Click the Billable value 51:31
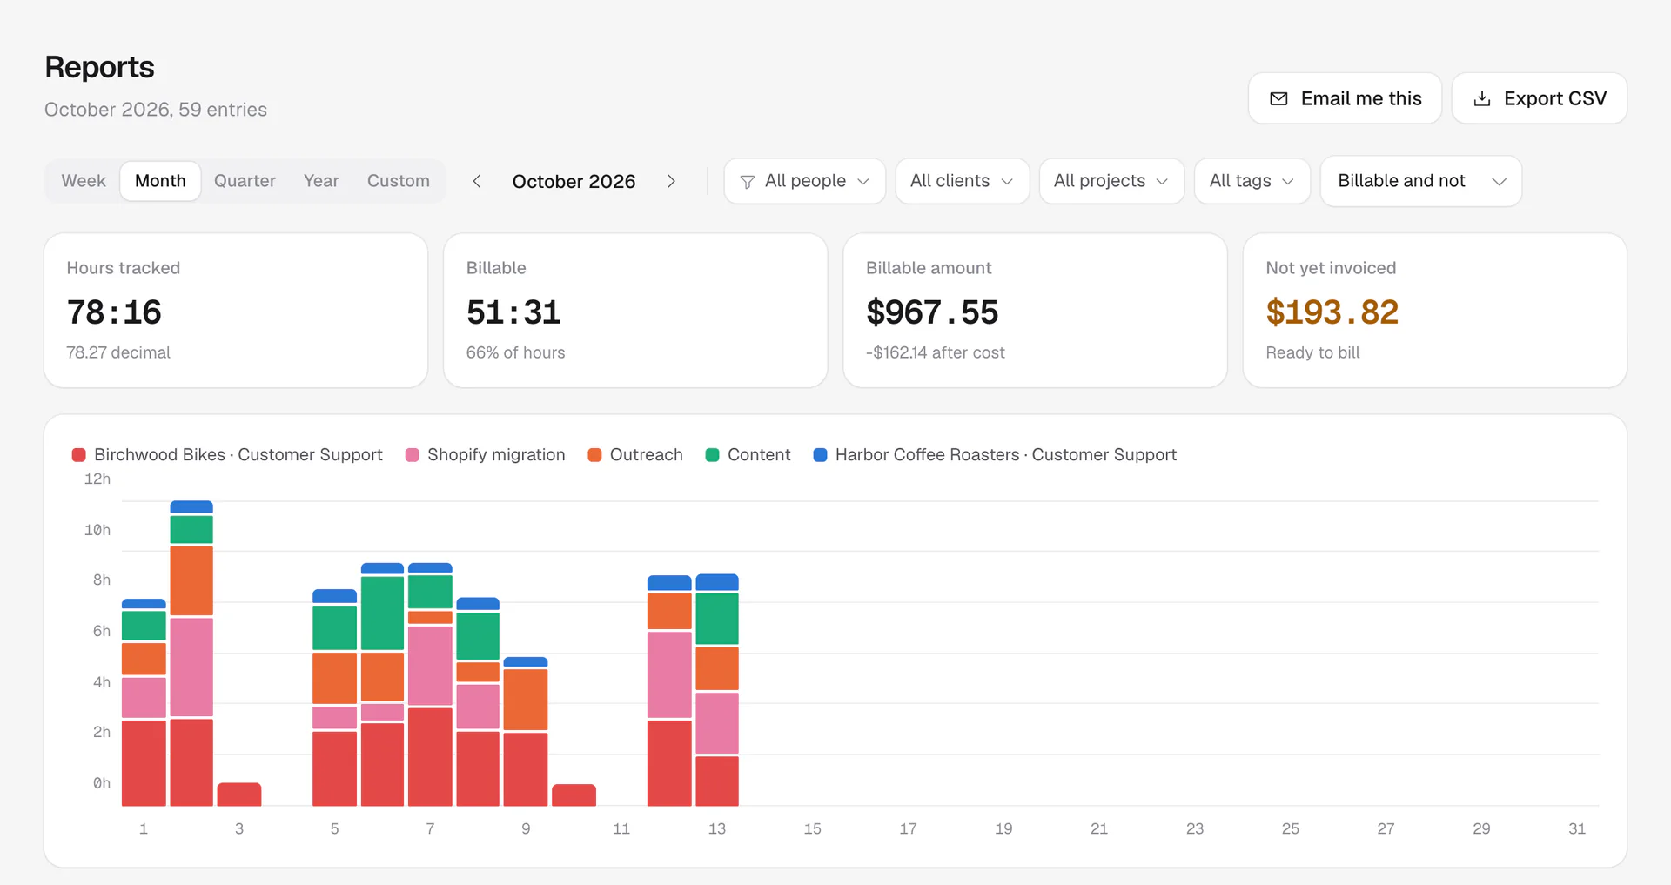1671x885 pixels. [513, 312]
